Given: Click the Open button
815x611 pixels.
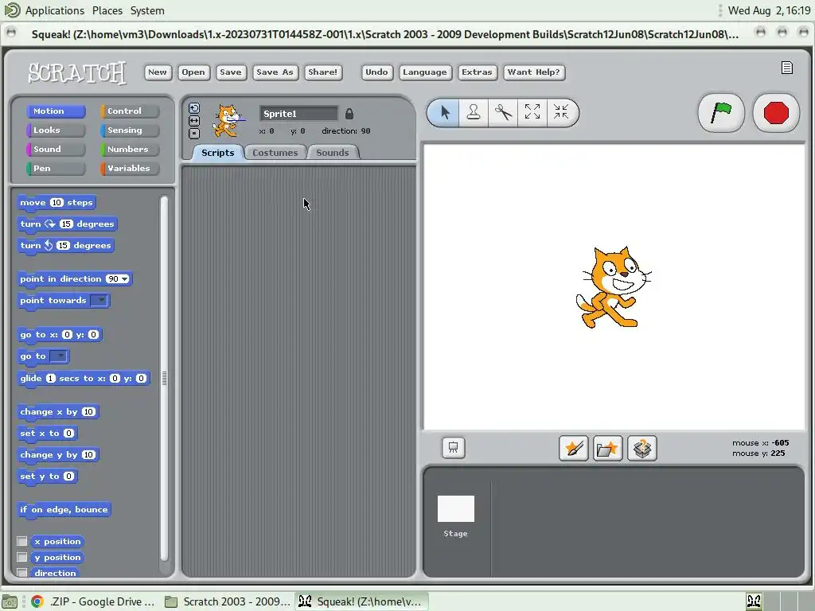Looking at the screenshot, I should click(193, 72).
